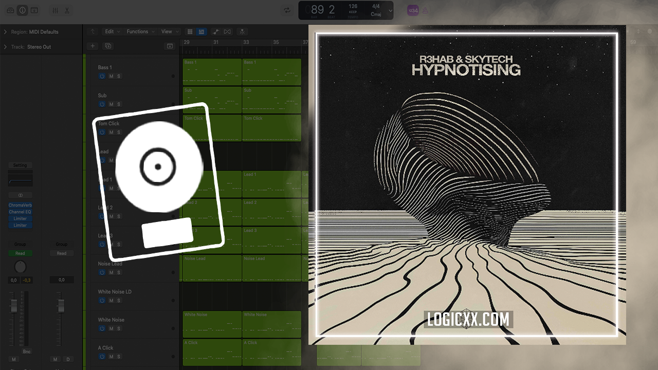Toggle the purple 1234 count-in button
The width and height of the screenshot is (658, 370).
point(413,10)
